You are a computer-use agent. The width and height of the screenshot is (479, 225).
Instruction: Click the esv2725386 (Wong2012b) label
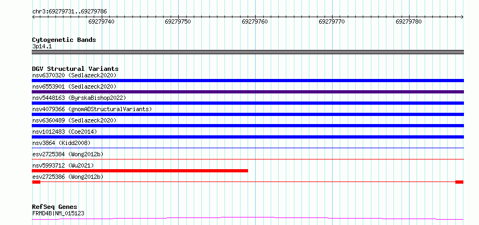coord(68,177)
